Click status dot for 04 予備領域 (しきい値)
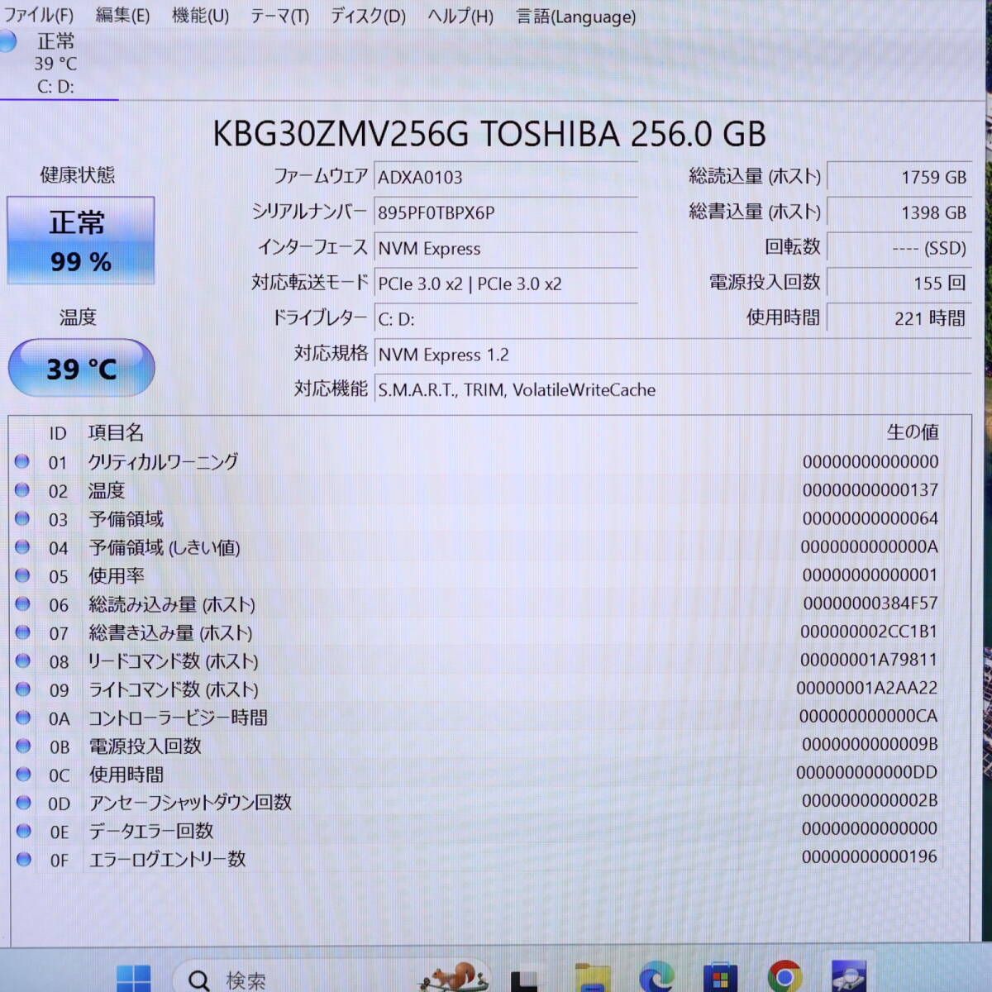 pyautogui.click(x=22, y=546)
